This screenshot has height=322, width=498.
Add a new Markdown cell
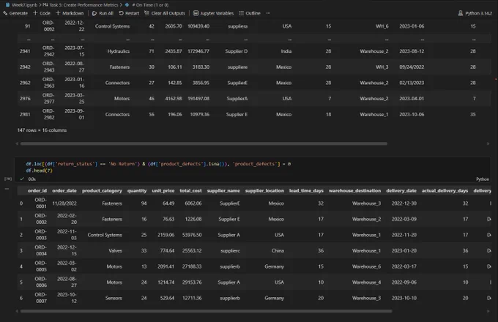click(x=70, y=13)
